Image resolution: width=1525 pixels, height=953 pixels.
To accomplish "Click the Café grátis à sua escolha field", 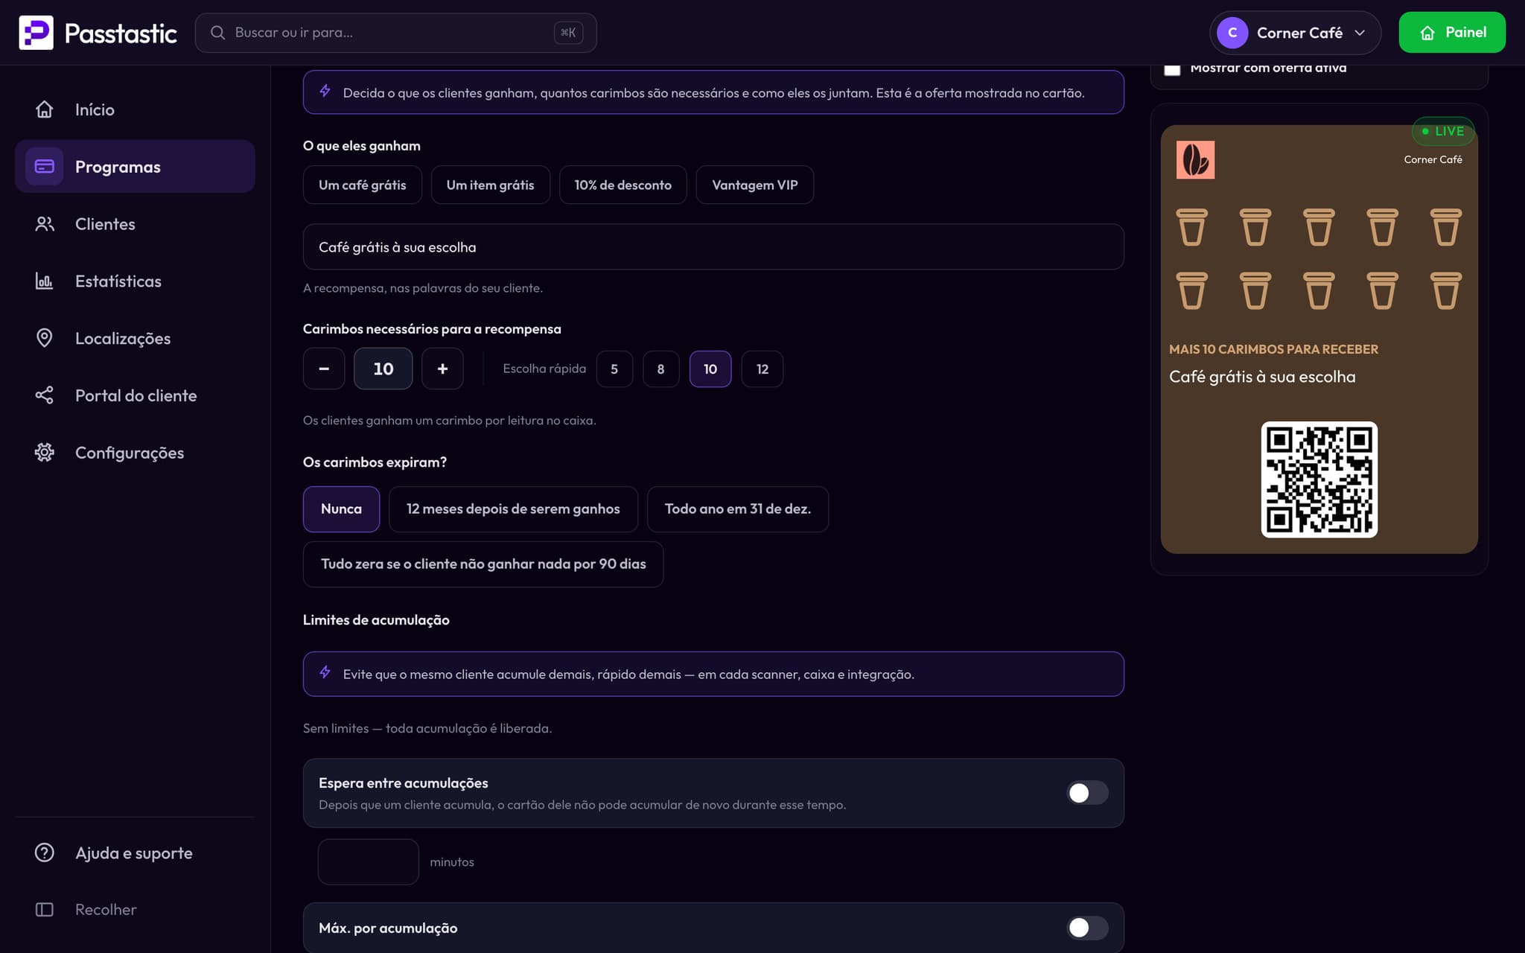I will pos(713,247).
